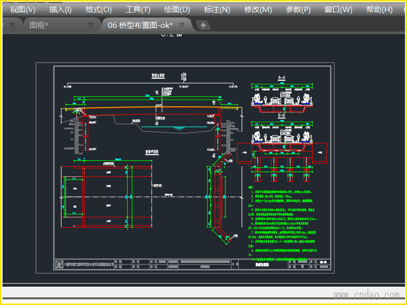Click the plus icon for new drawing tab
Screen dimensions: 407x305
(202, 25)
